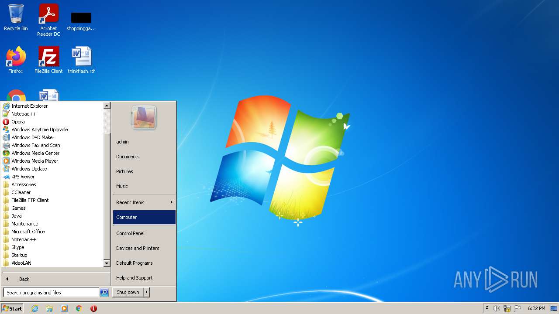
Task: Select thinkflash.rtf file on desktop
Action: tap(81, 60)
